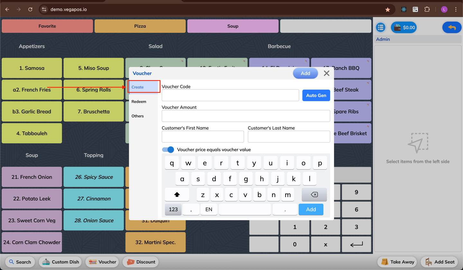Screen dimensions: 463x270
Task: Select the Others tab in Voucher dialog
Action: [x=144, y=116]
